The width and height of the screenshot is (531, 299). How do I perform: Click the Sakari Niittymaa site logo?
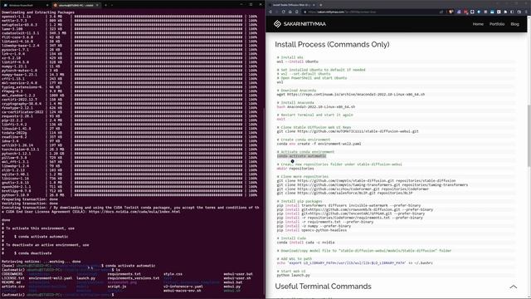click(300, 24)
